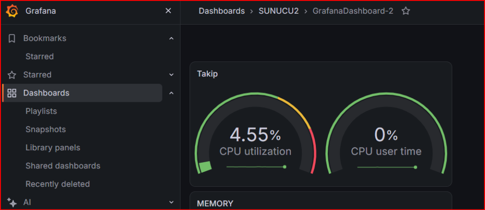485x210 pixels.
Task: Go to the Dashboards breadcrumb link
Action: click(x=222, y=11)
